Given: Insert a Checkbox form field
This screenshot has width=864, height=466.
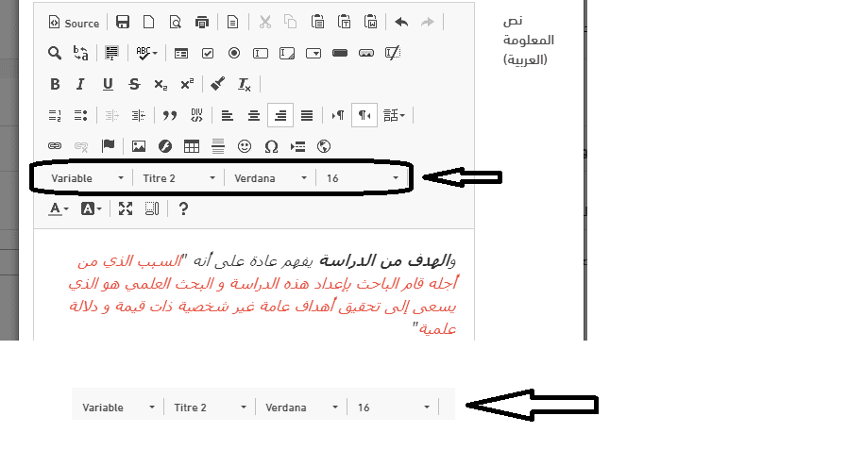Looking at the screenshot, I should 208,53.
